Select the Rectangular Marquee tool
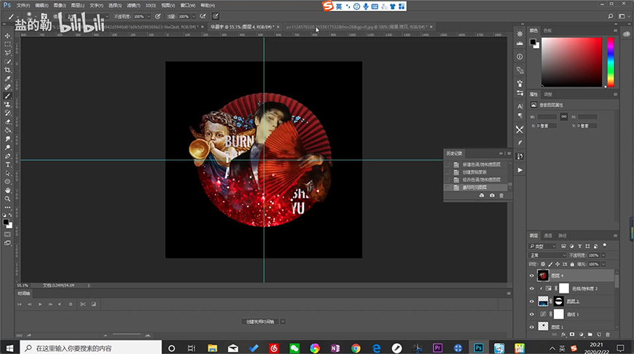 [7, 44]
